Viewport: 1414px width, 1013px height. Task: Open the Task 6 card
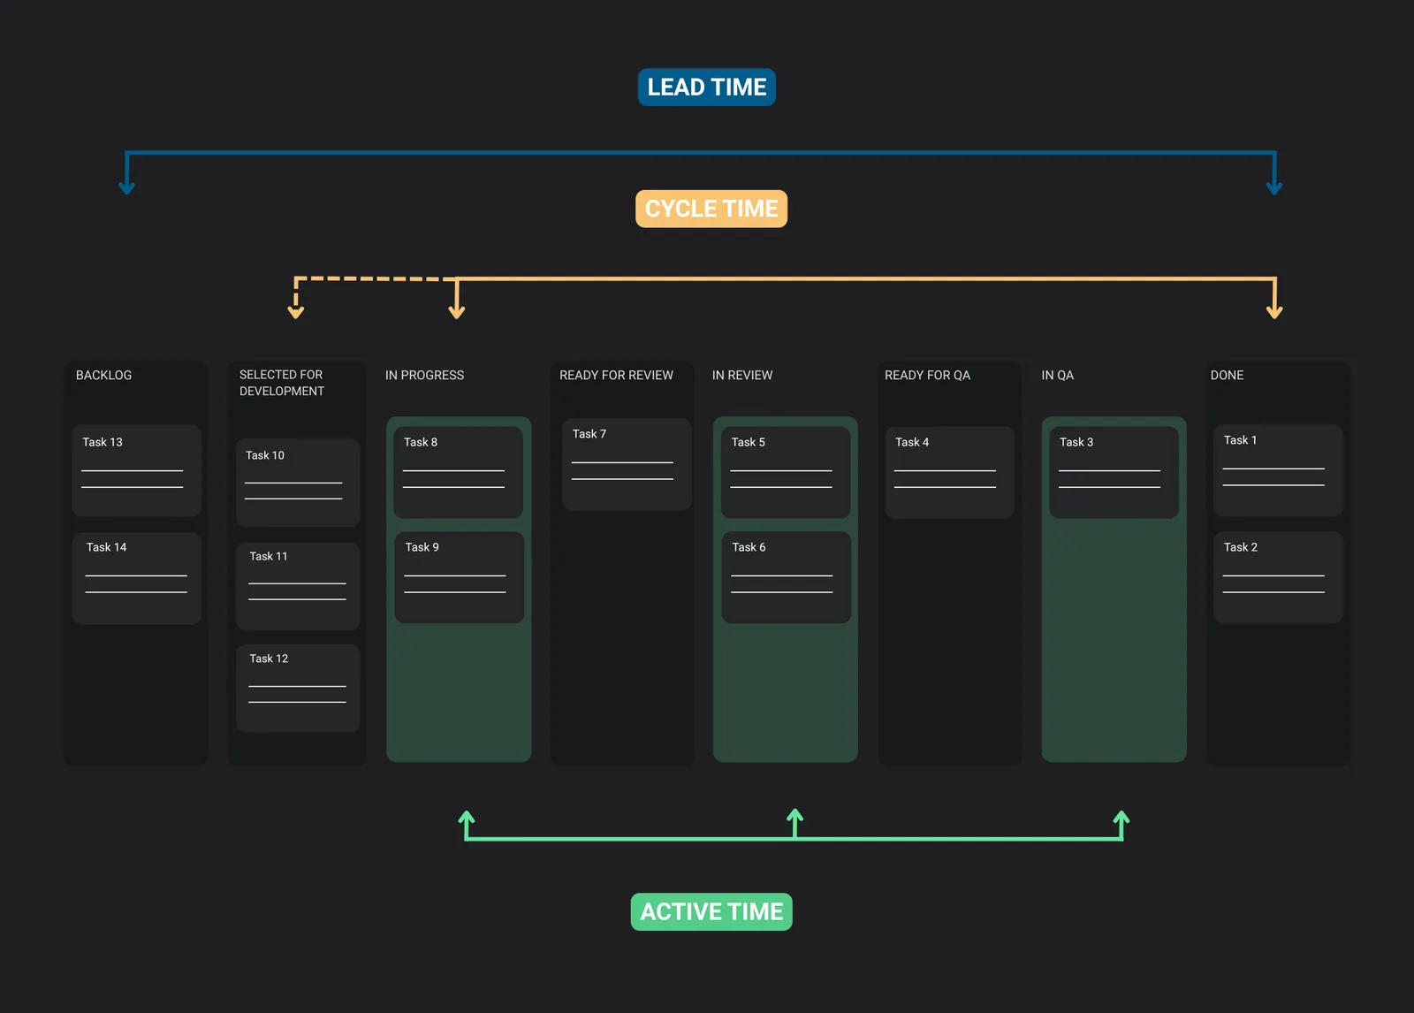coord(787,577)
